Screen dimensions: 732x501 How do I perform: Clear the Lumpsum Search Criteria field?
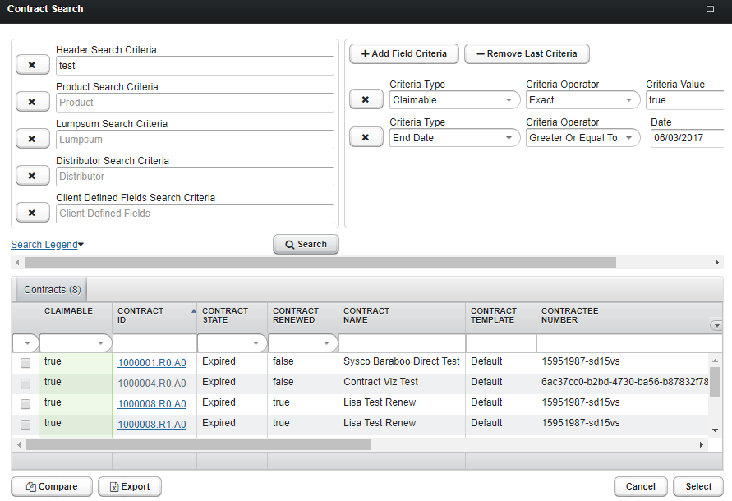click(32, 140)
